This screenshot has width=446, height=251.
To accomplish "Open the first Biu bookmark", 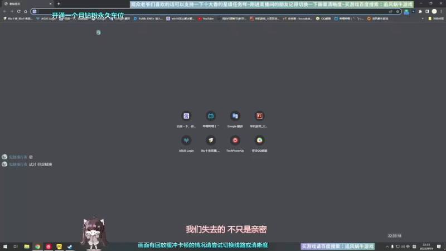I will click(x=18, y=18).
